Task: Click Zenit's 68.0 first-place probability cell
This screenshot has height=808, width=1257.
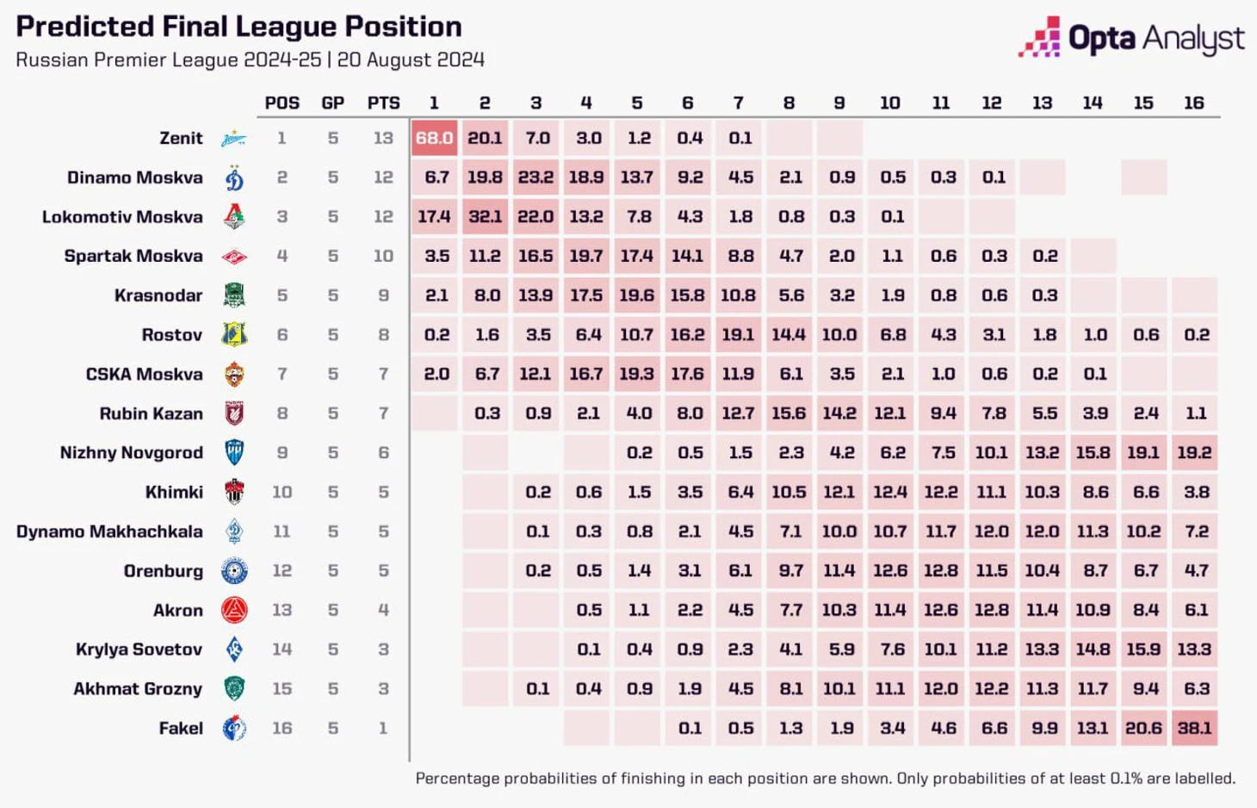Action: pos(434,138)
